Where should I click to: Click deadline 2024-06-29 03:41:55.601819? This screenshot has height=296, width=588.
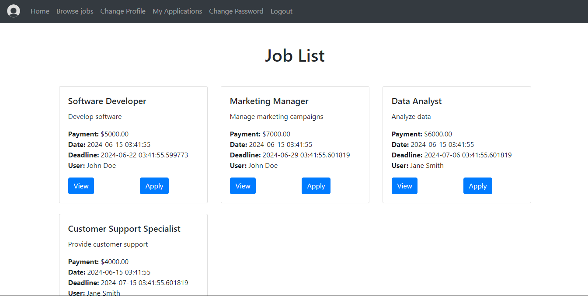(306, 155)
